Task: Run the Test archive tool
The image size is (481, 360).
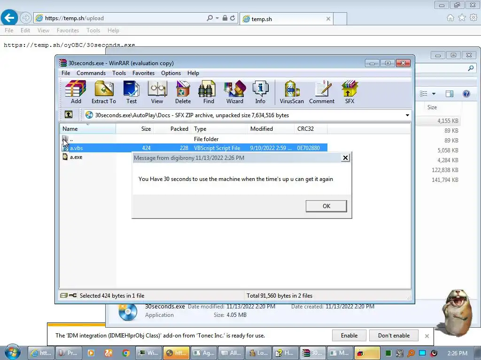Action: pos(132,92)
